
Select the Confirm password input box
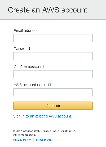[x=53, y=74]
